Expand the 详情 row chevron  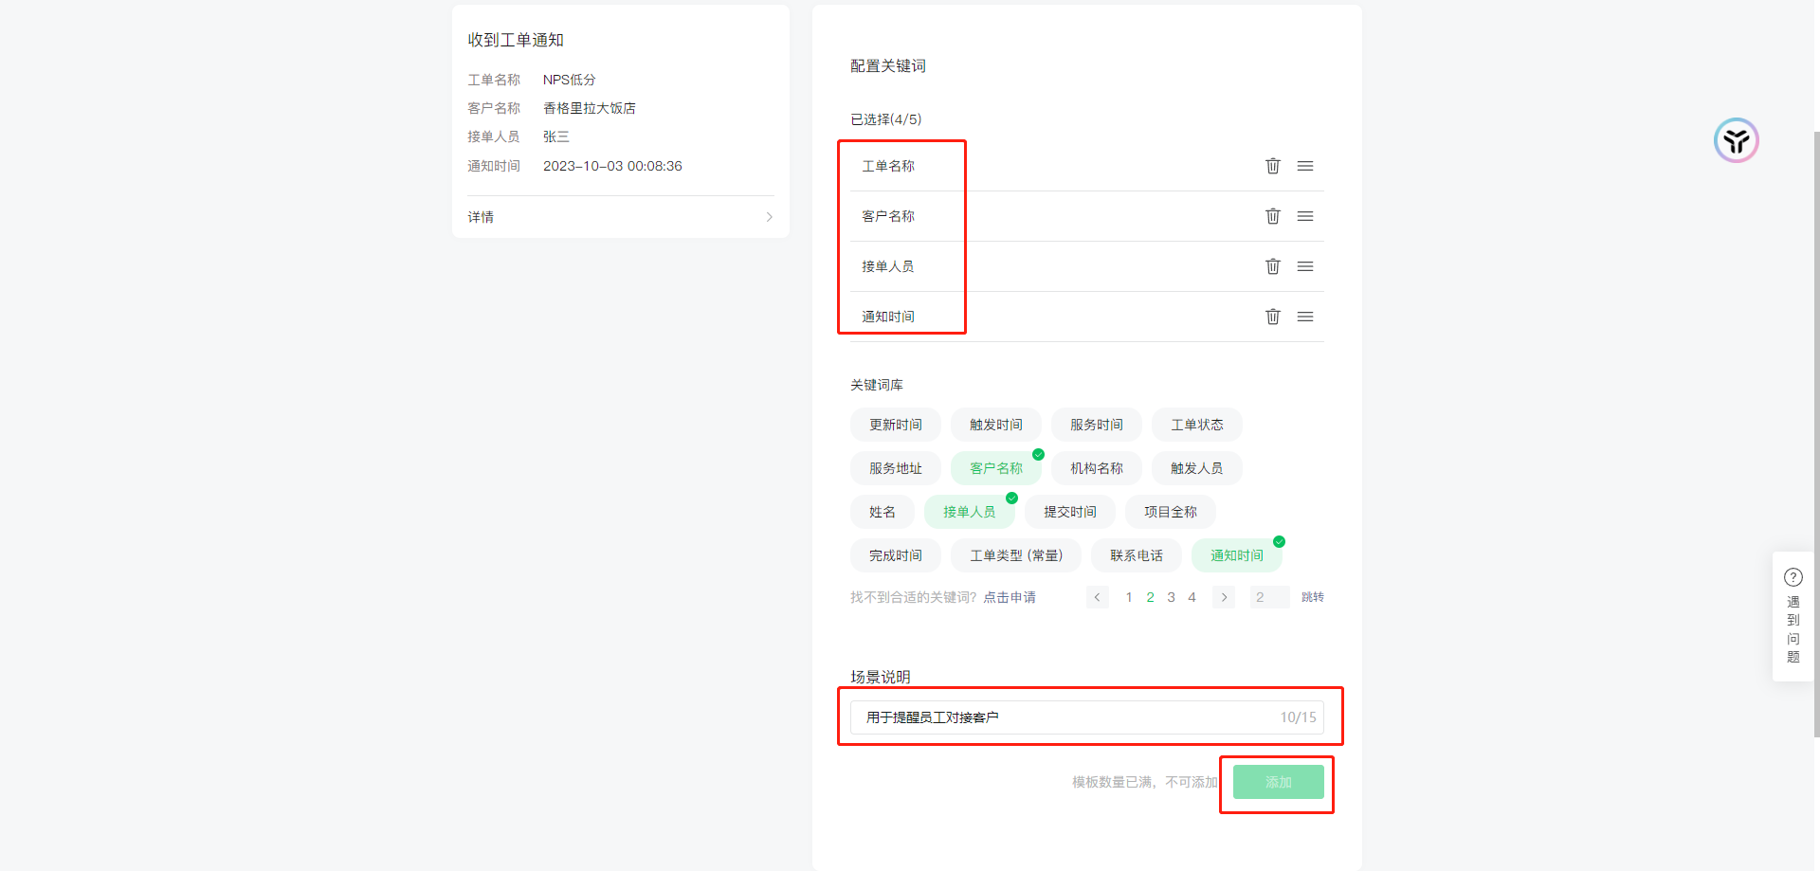click(769, 217)
